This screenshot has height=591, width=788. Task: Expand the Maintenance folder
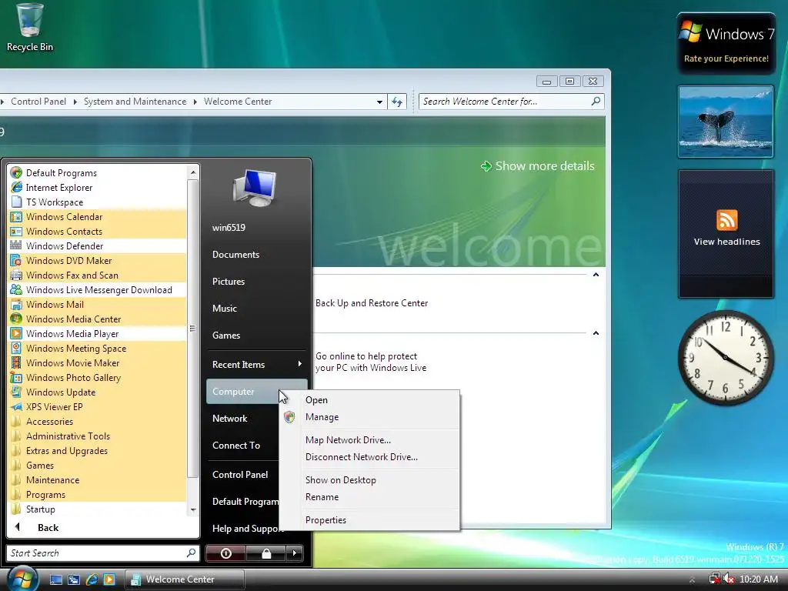click(x=52, y=480)
